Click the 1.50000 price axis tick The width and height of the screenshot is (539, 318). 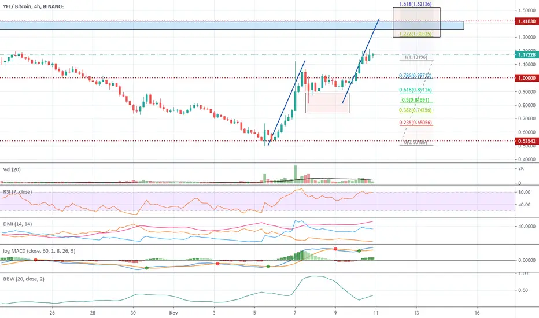click(x=527, y=10)
